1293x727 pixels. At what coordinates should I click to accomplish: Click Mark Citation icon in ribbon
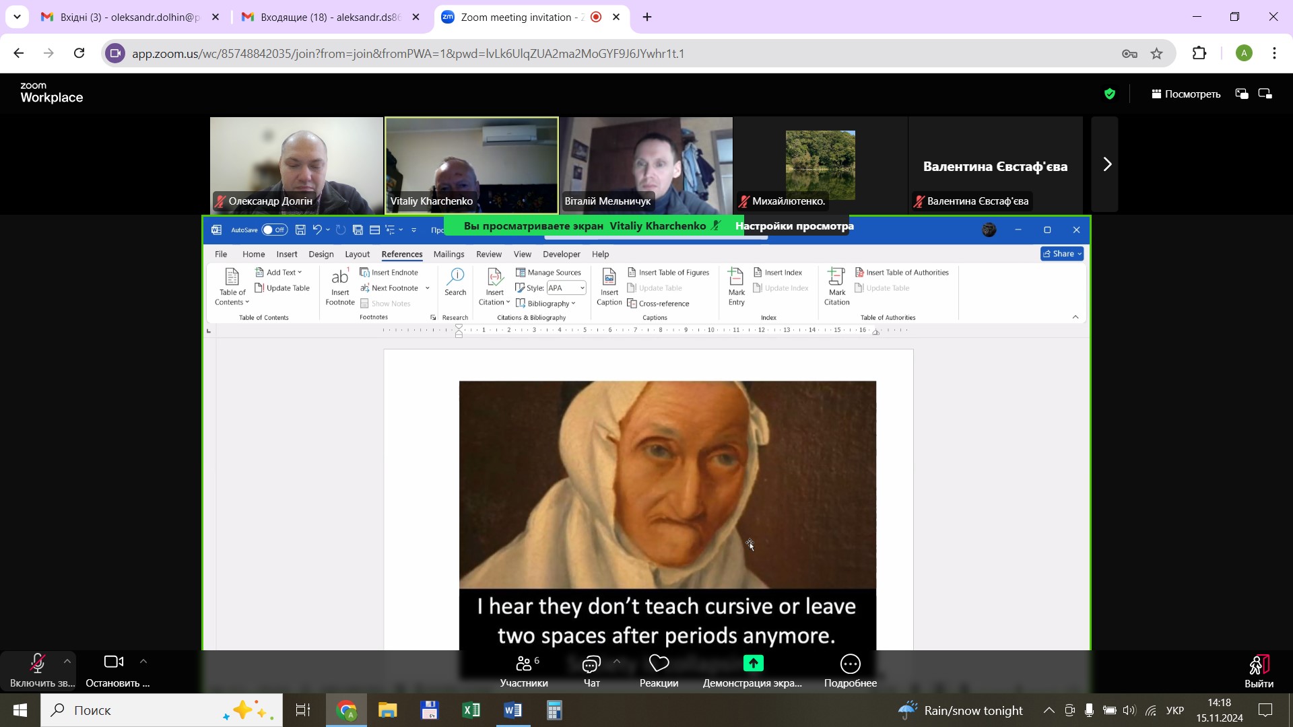point(836,287)
